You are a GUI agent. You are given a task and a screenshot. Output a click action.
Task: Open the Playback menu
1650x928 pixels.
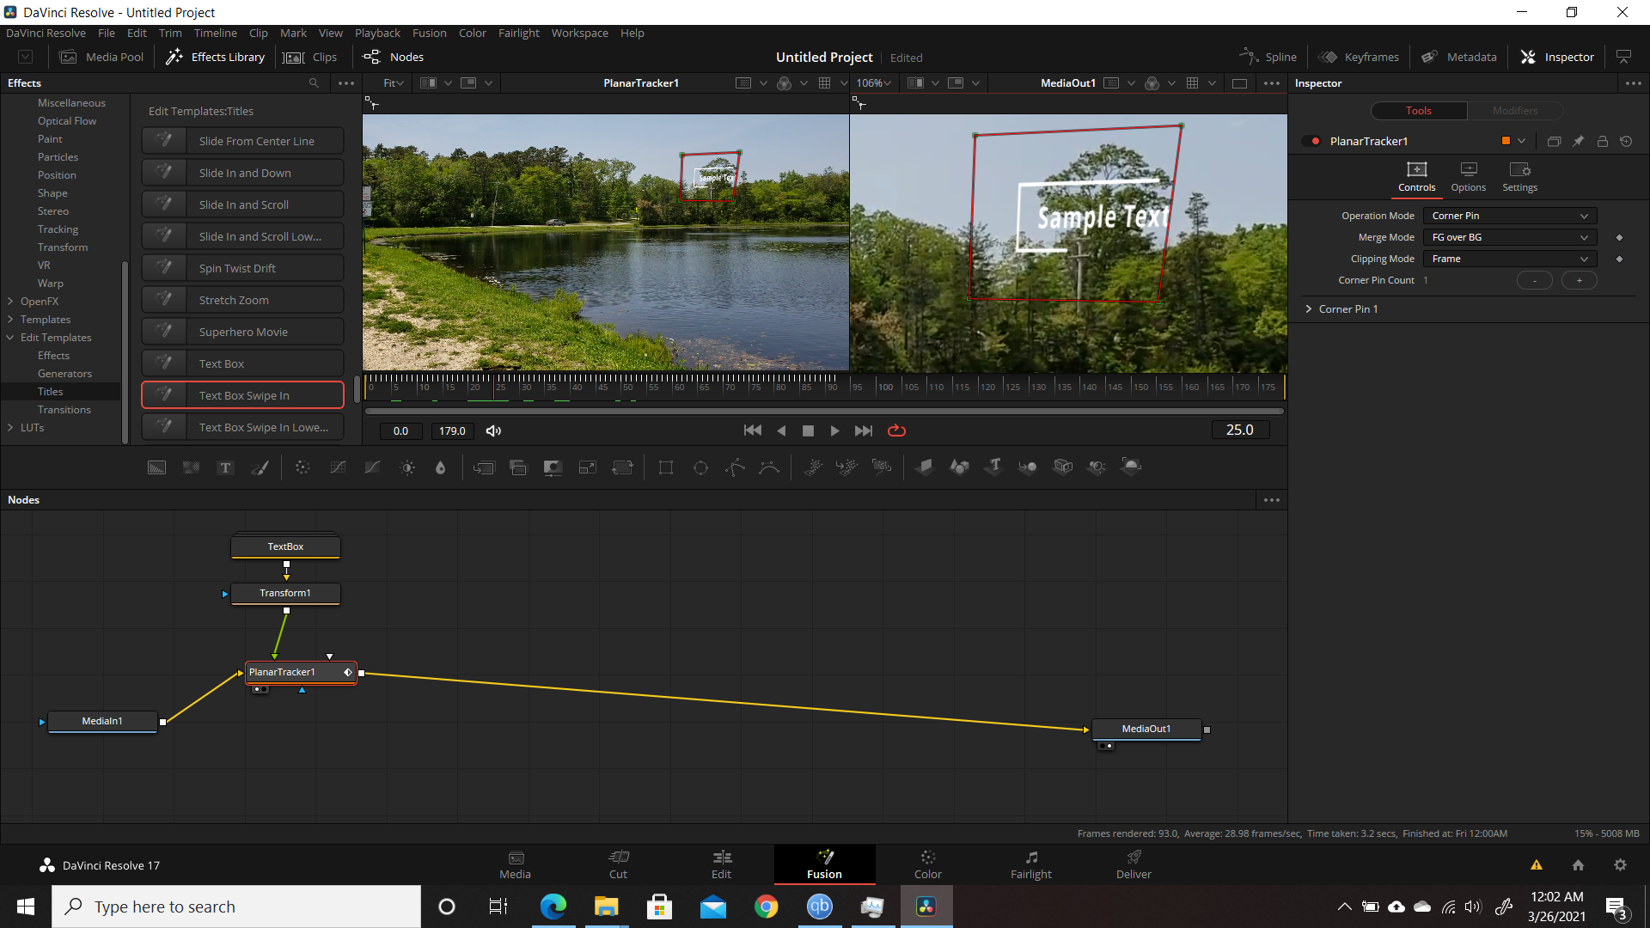point(377,34)
